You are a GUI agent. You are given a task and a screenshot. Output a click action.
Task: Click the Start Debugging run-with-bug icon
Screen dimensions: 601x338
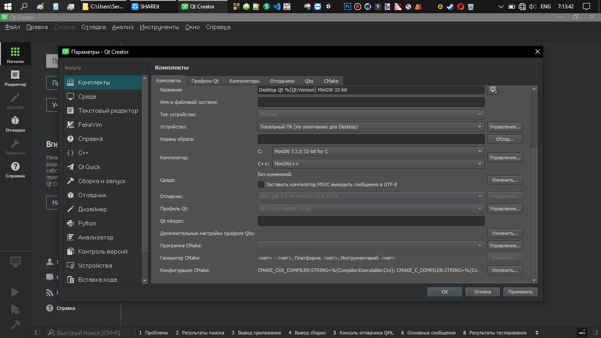pos(15,309)
